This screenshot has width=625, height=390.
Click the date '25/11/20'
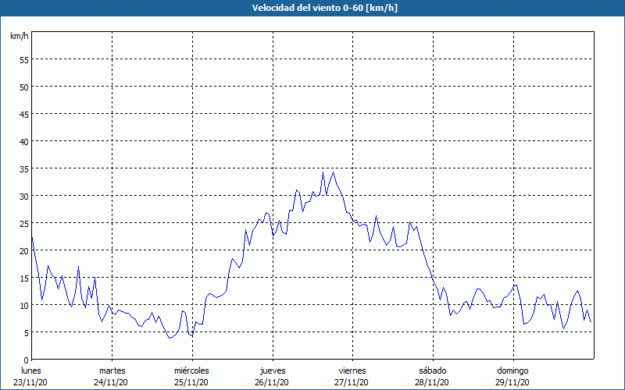coord(191,382)
